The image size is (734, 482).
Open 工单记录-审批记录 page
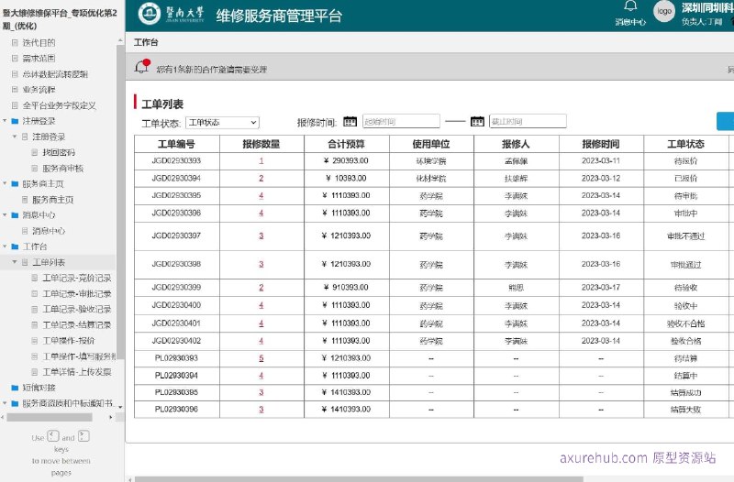[77, 293]
